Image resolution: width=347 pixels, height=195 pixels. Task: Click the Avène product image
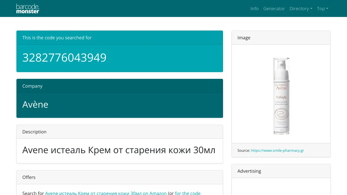tap(281, 96)
